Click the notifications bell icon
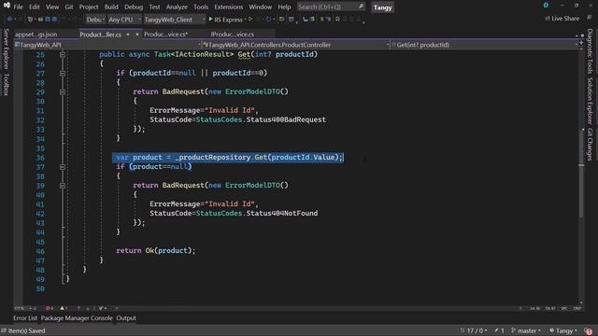 click(x=588, y=331)
